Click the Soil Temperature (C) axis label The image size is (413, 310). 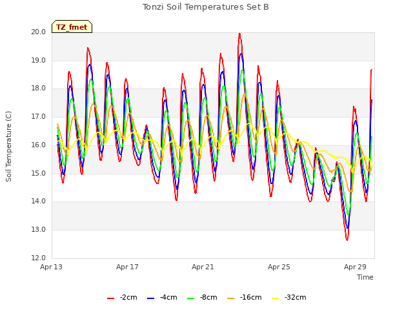(8, 147)
